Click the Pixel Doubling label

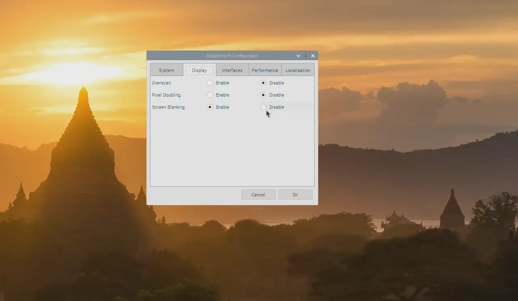(167, 95)
